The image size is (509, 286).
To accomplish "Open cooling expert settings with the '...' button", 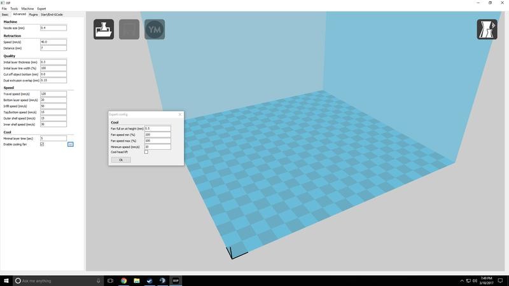I will click(x=71, y=144).
